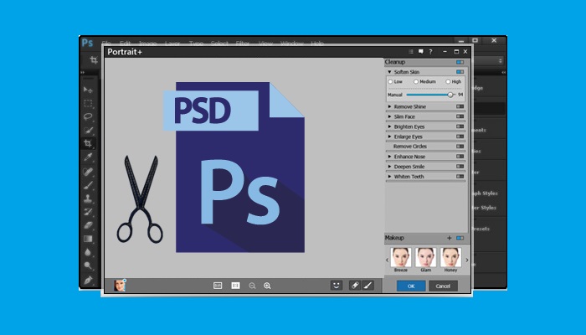Select the eraser icon in Portrait+ bottom bar
The image size is (586, 335).
coord(355,286)
